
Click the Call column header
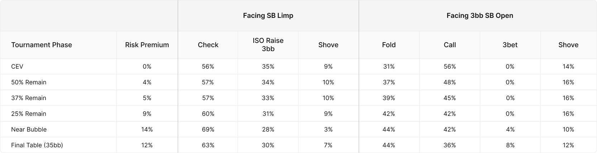(450, 45)
